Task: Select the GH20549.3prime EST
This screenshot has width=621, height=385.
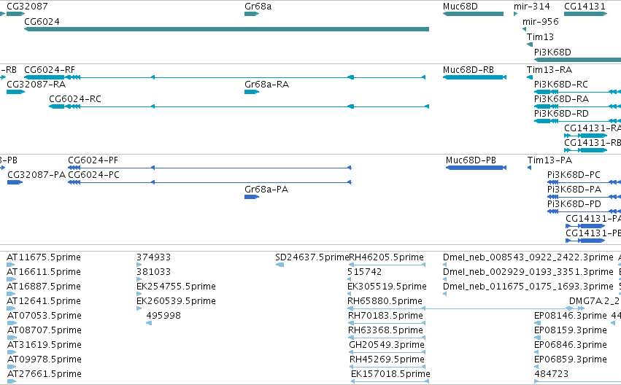Action: point(387,352)
